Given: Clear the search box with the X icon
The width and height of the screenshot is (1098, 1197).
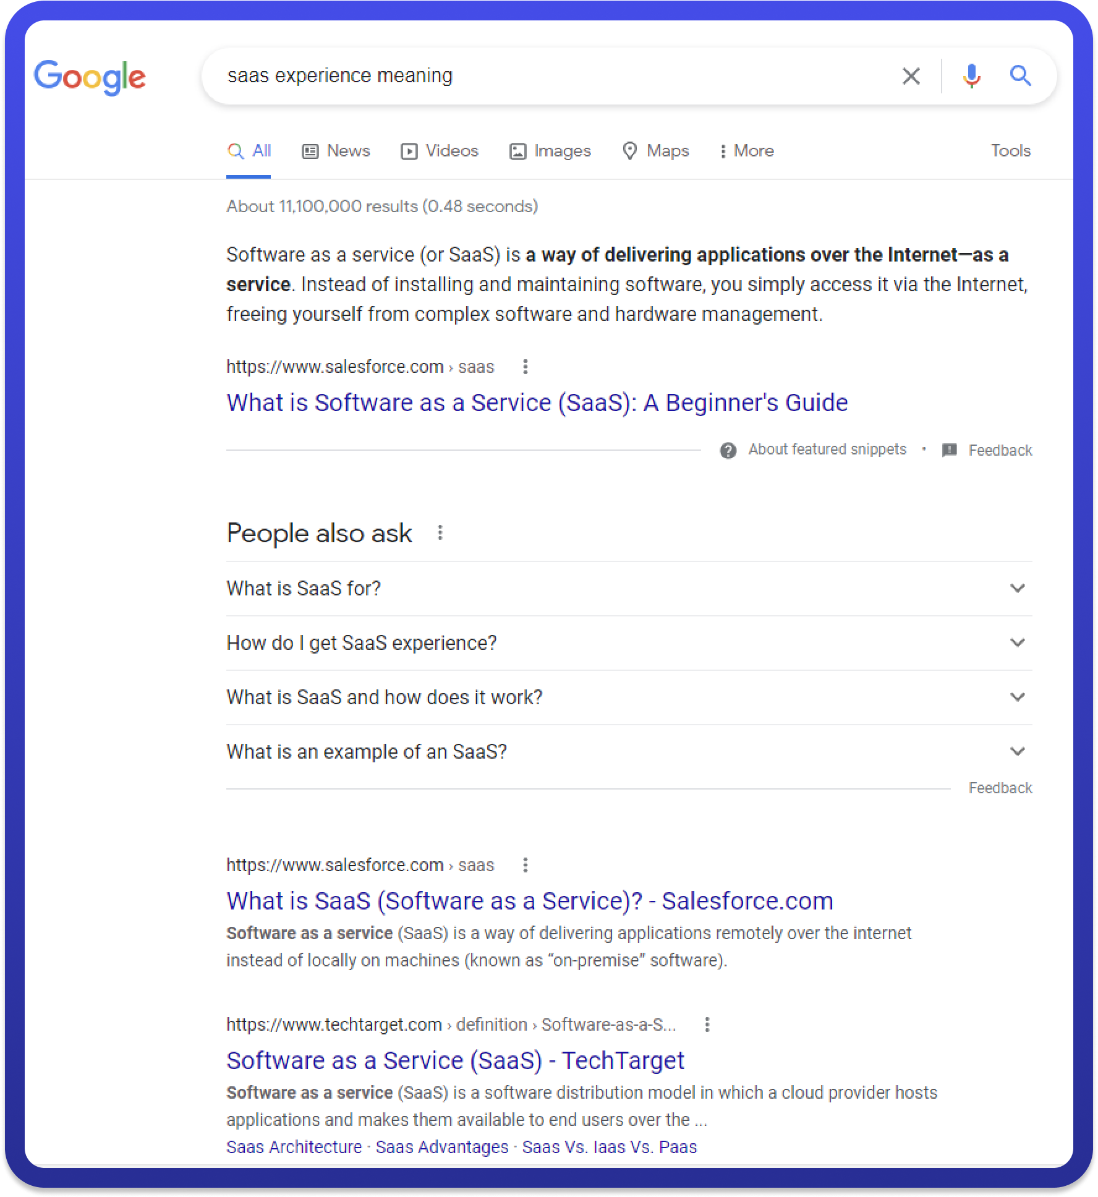Looking at the screenshot, I should pyautogui.click(x=911, y=76).
